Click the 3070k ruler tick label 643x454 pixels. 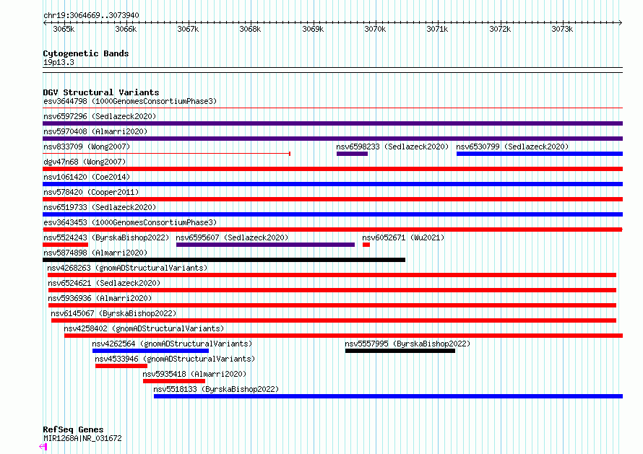(375, 29)
